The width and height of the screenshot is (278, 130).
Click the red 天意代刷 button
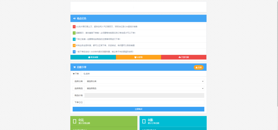click(184, 57)
